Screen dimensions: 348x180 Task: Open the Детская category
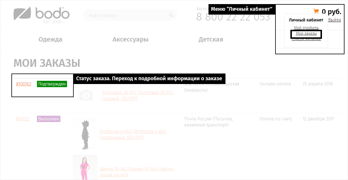pyautogui.click(x=211, y=39)
